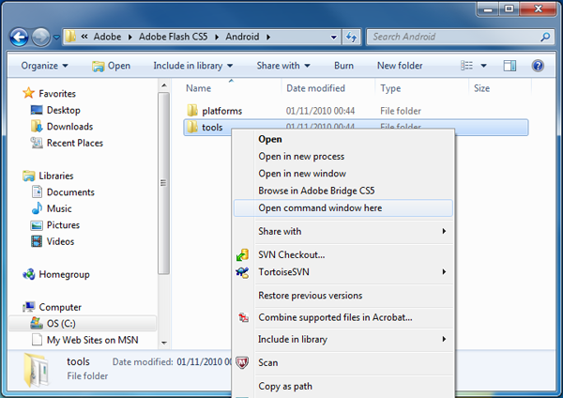Click the folder icon in address bar
This screenshot has width=563, height=398.
pos(70,37)
